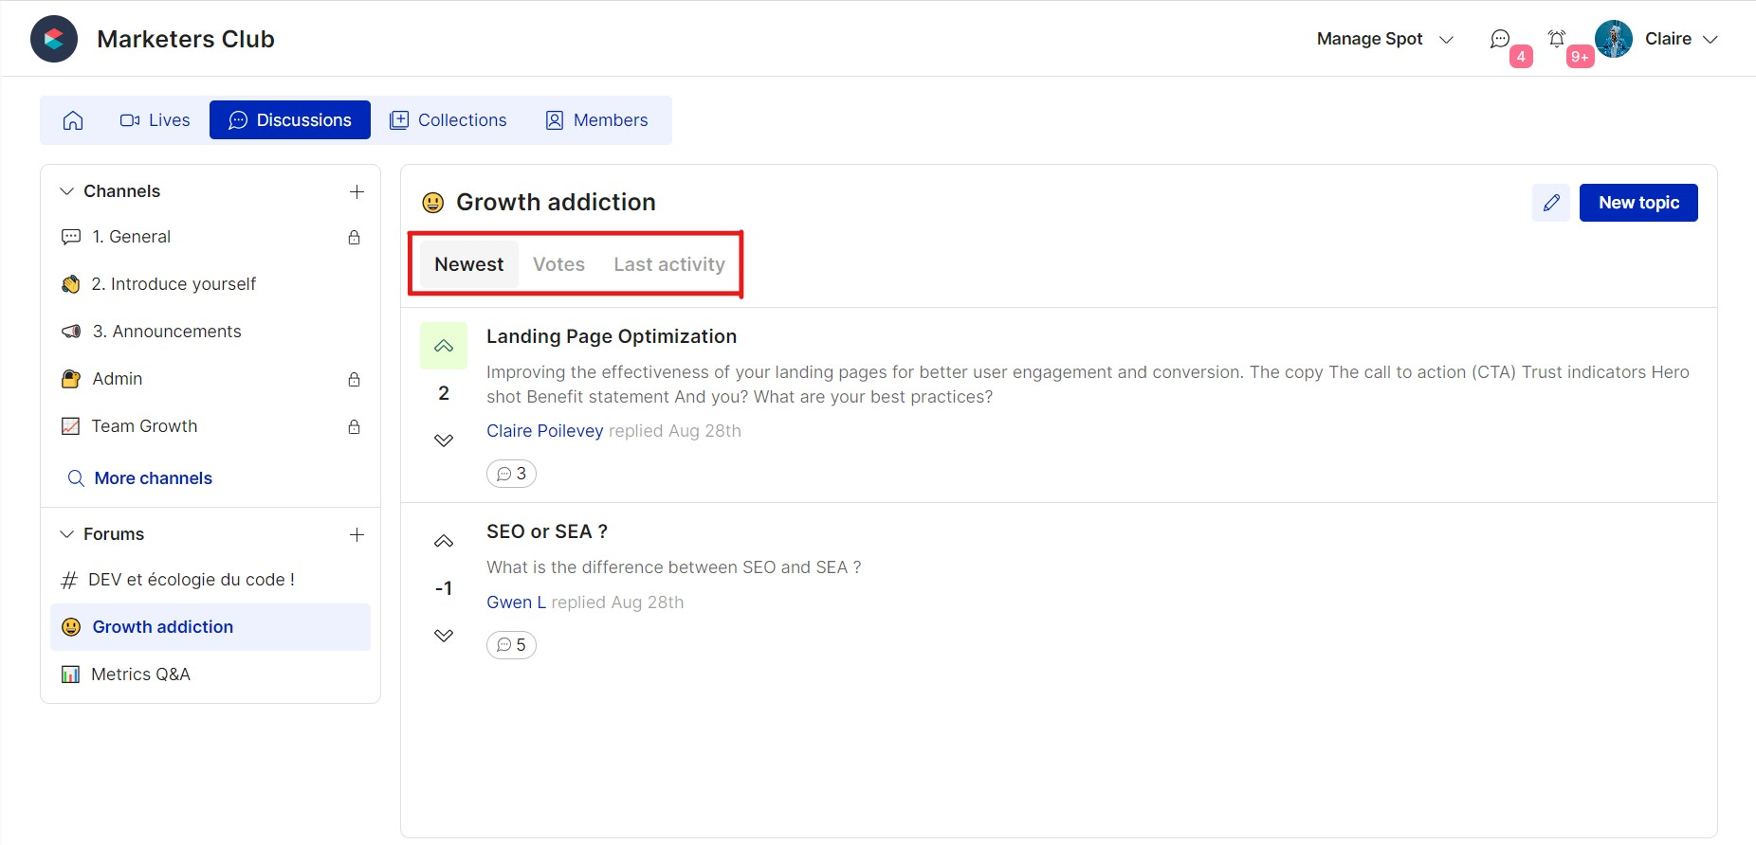Add a new forum with plus icon
The image size is (1756, 845).
click(357, 534)
